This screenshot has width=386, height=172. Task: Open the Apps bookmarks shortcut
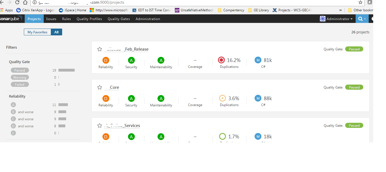(7, 10)
